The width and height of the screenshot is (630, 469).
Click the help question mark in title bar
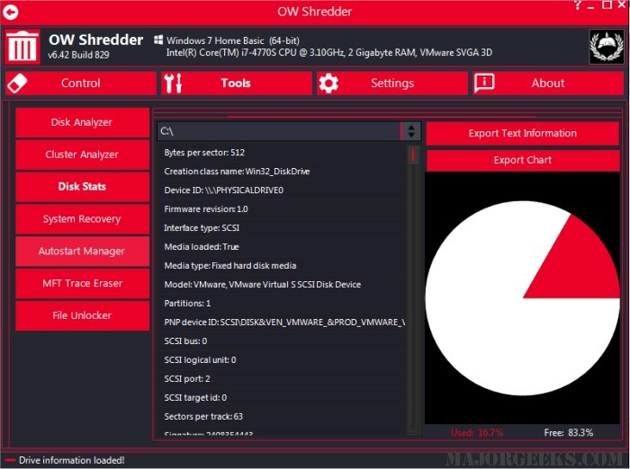tap(578, 4)
